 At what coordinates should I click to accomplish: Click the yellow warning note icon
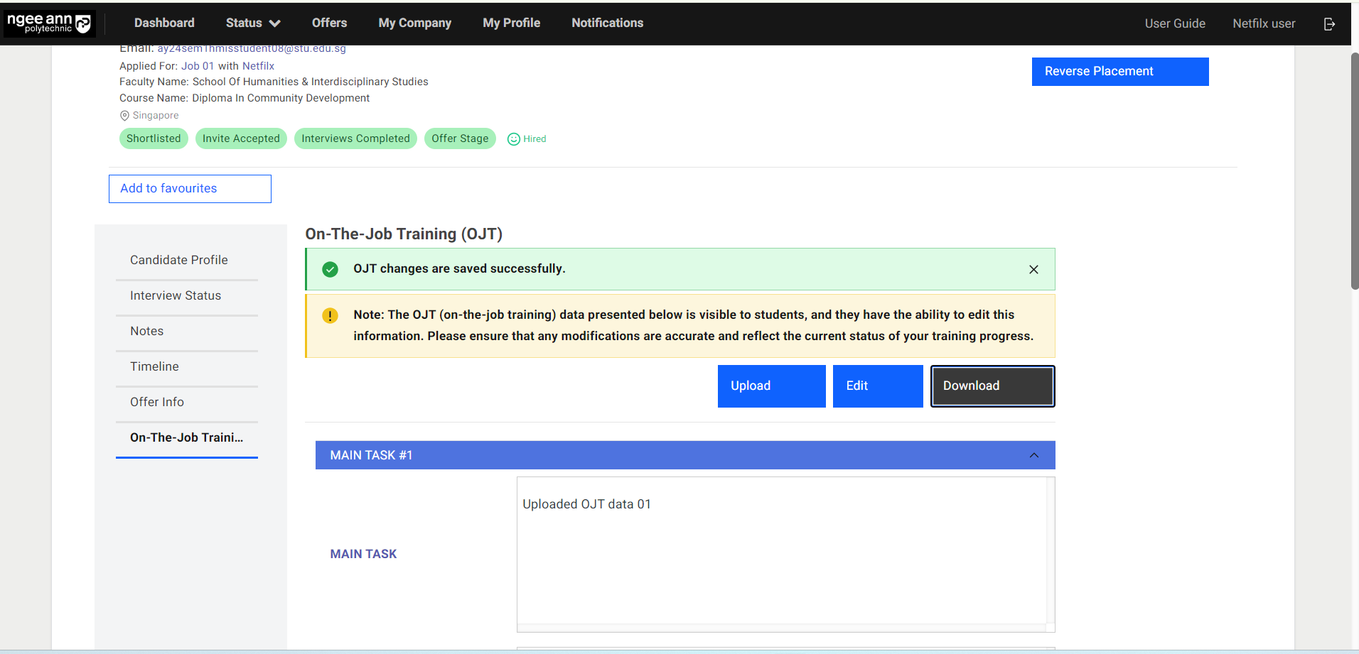click(330, 315)
